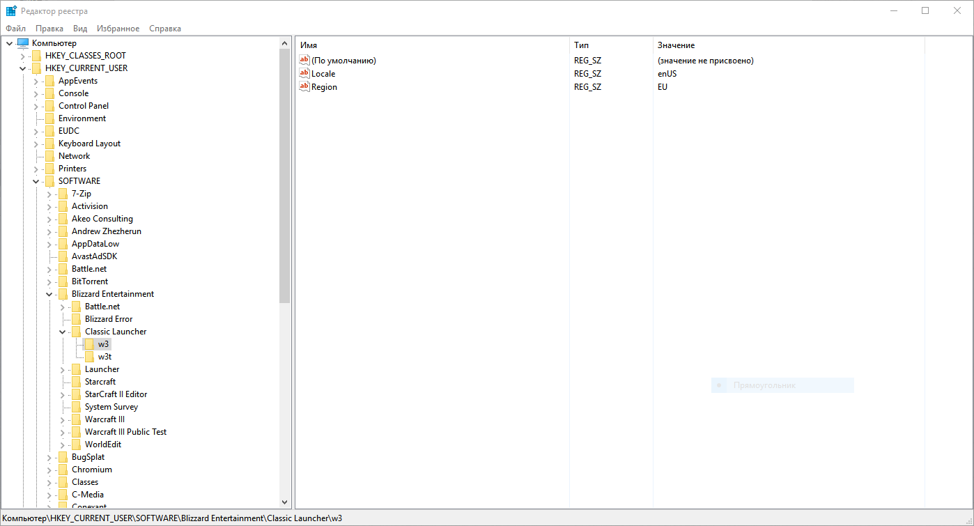The image size is (974, 526).
Task: Open the Справка menu
Action: click(165, 29)
